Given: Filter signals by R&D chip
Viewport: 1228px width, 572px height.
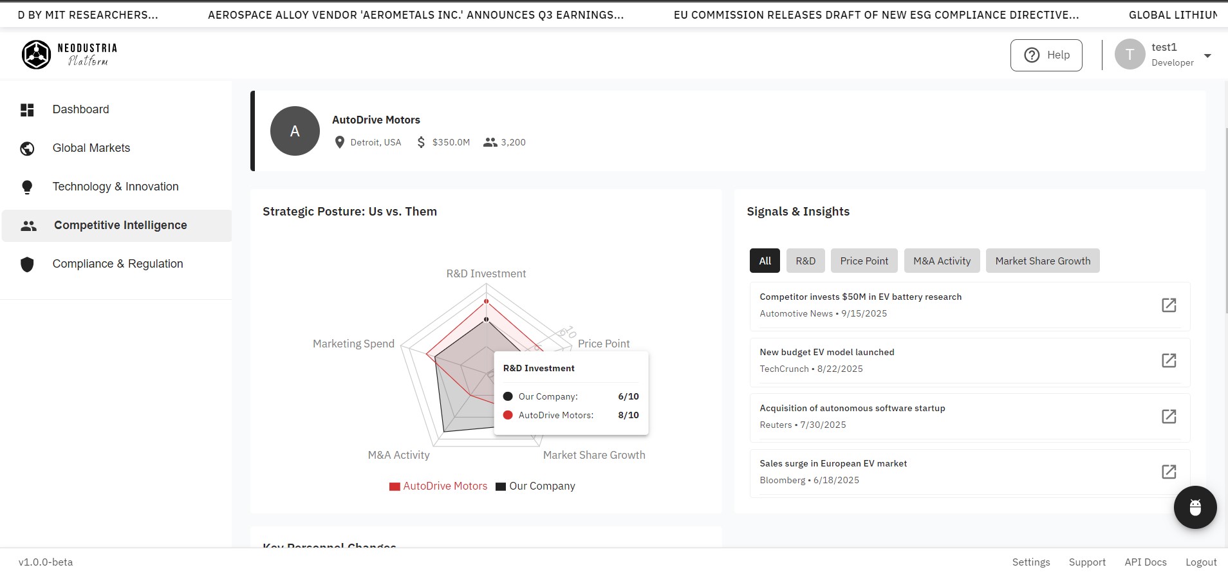Looking at the screenshot, I should [x=805, y=261].
